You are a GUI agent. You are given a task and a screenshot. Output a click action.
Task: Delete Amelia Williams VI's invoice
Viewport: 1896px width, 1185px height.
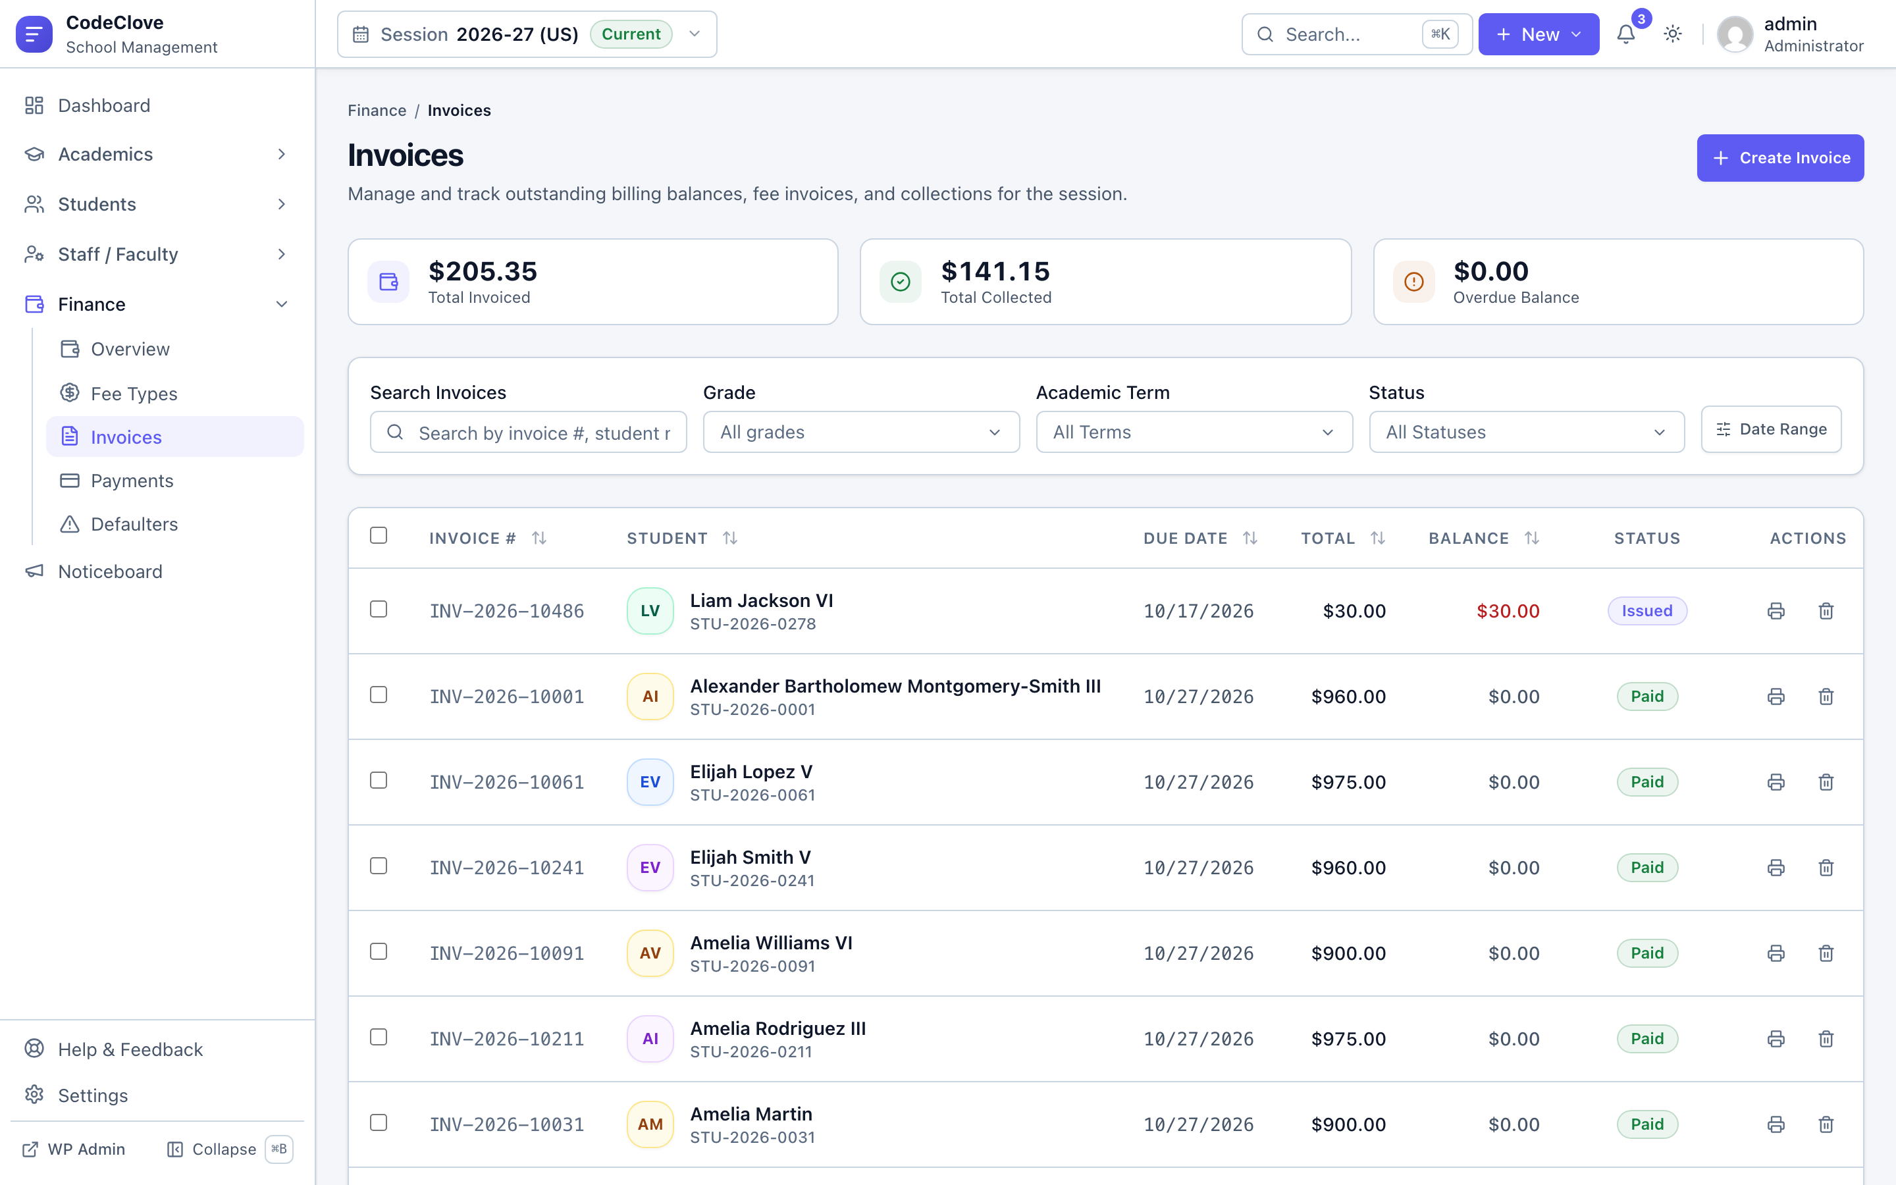point(1826,952)
